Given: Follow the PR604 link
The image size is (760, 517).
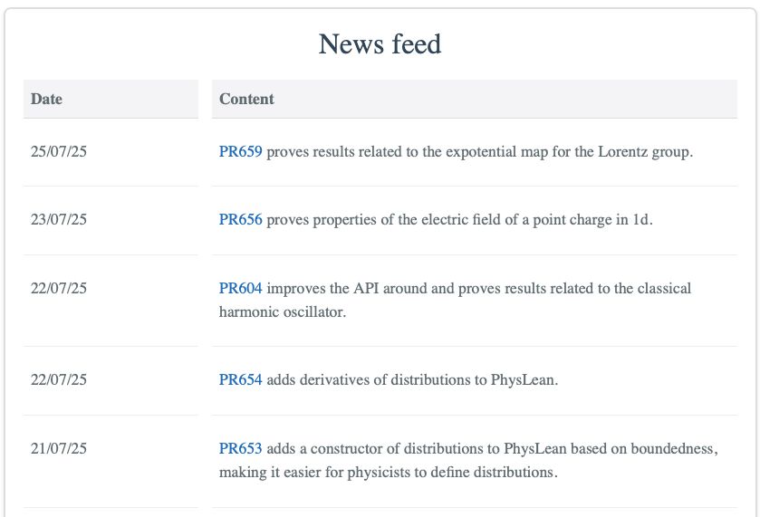Looking at the screenshot, I should [x=240, y=288].
